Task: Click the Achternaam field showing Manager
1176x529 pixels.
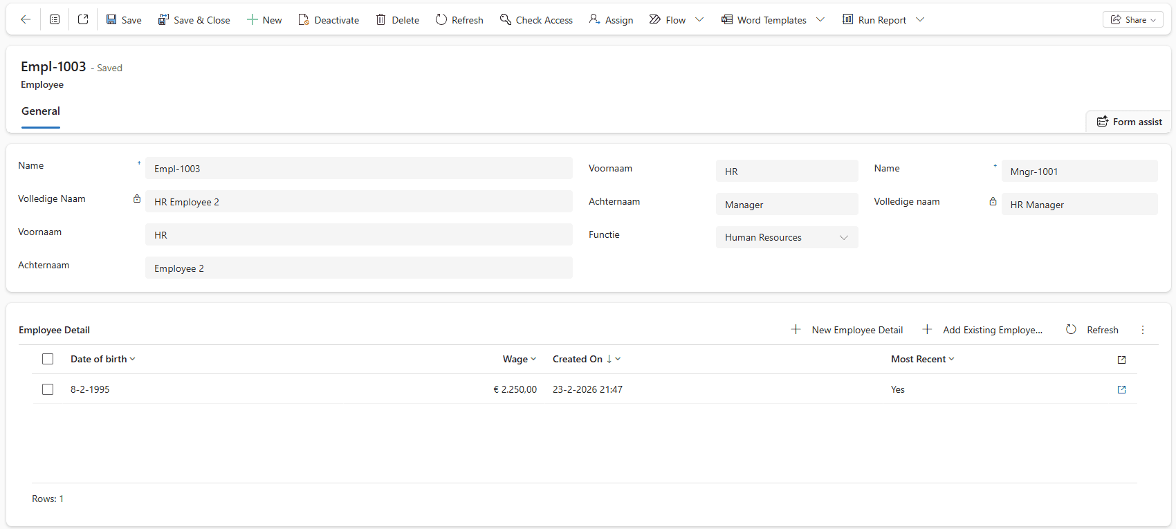Action: click(x=787, y=205)
